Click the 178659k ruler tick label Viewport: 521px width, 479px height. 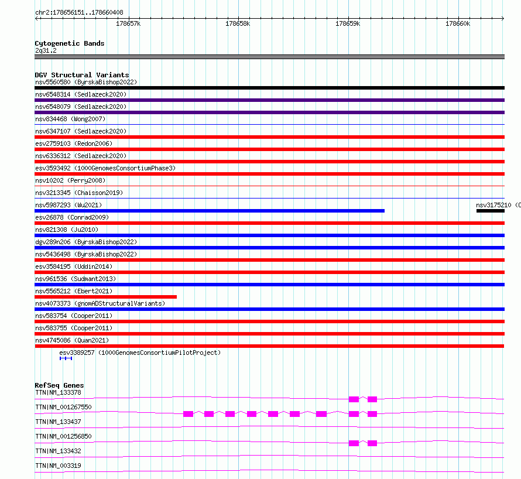(348, 23)
